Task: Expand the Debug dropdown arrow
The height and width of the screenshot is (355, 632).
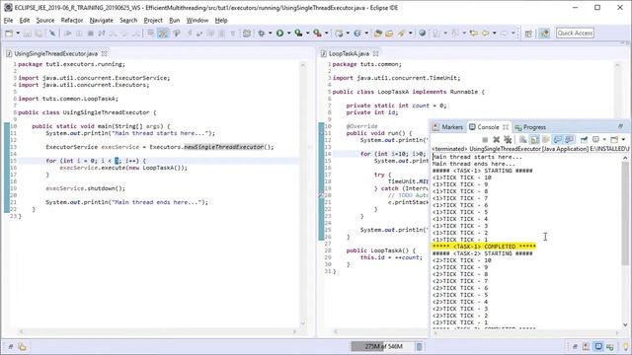Action: [270, 34]
